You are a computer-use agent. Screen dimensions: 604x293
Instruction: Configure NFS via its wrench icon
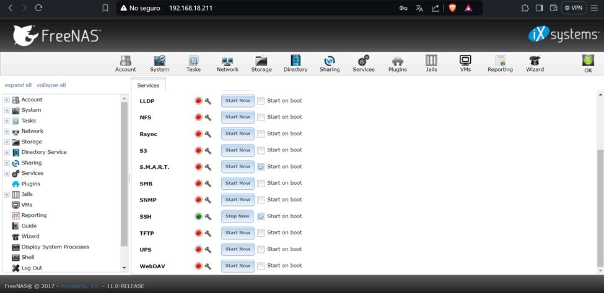pos(208,117)
